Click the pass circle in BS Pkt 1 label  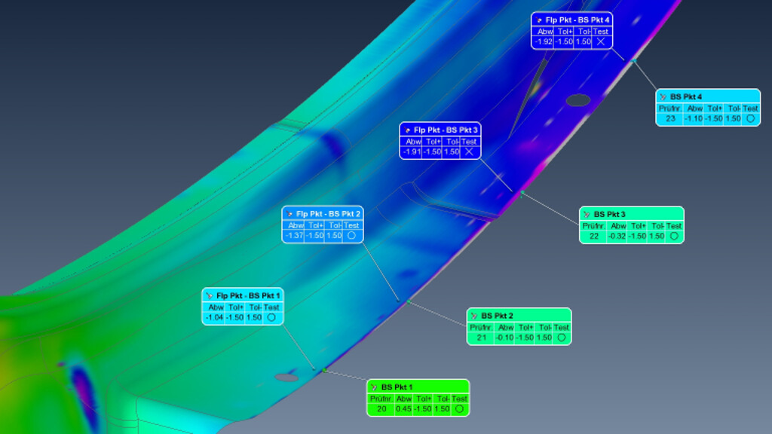(x=459, y=409)
